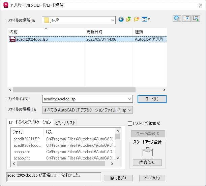Click the file list scroll right arrow
The width and height of the screenshot is (206, 186).
pyautogui.click(x=164, y=90)
